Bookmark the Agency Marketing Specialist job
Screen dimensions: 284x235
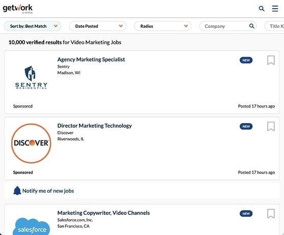[271, 60]
